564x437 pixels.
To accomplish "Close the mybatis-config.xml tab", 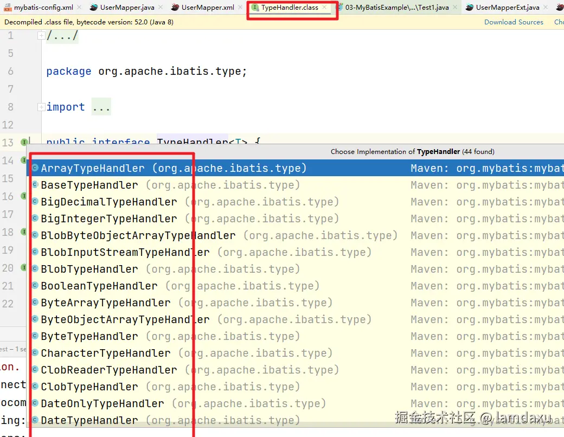I will pyautogui.click(x=79, y=7).
